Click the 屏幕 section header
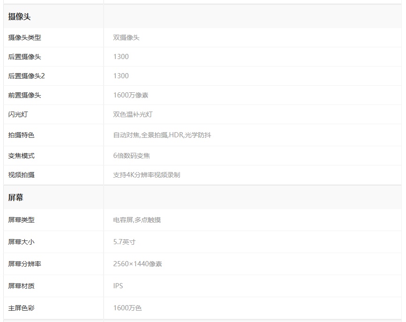Viewport: 406px width, 322px height. click(16, 197)
